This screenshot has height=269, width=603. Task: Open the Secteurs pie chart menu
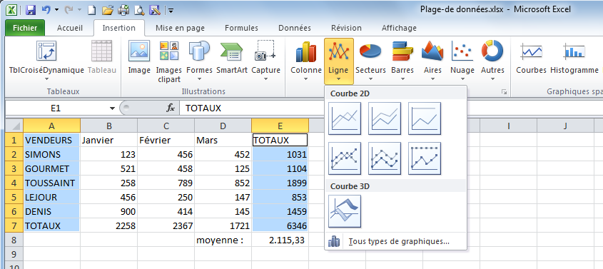click(x=370, y=61)
